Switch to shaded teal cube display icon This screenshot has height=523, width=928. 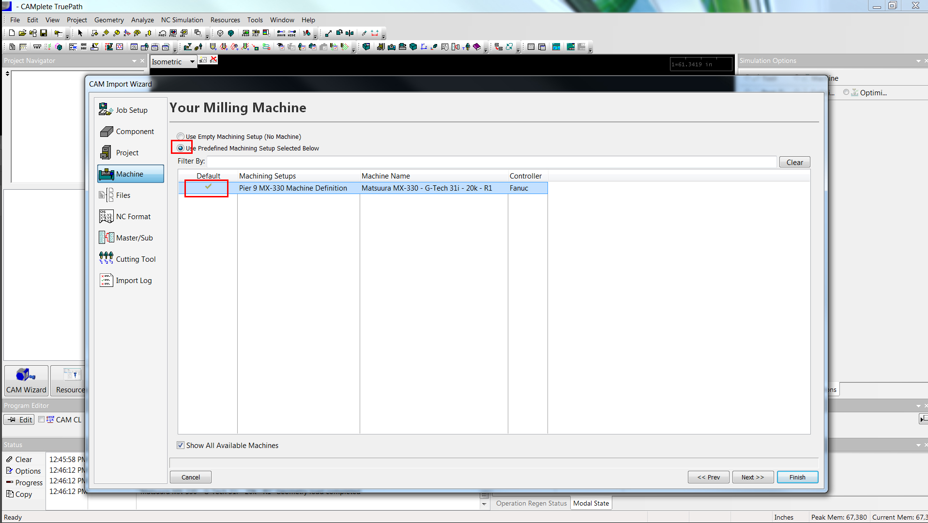[x=231, y=33]
